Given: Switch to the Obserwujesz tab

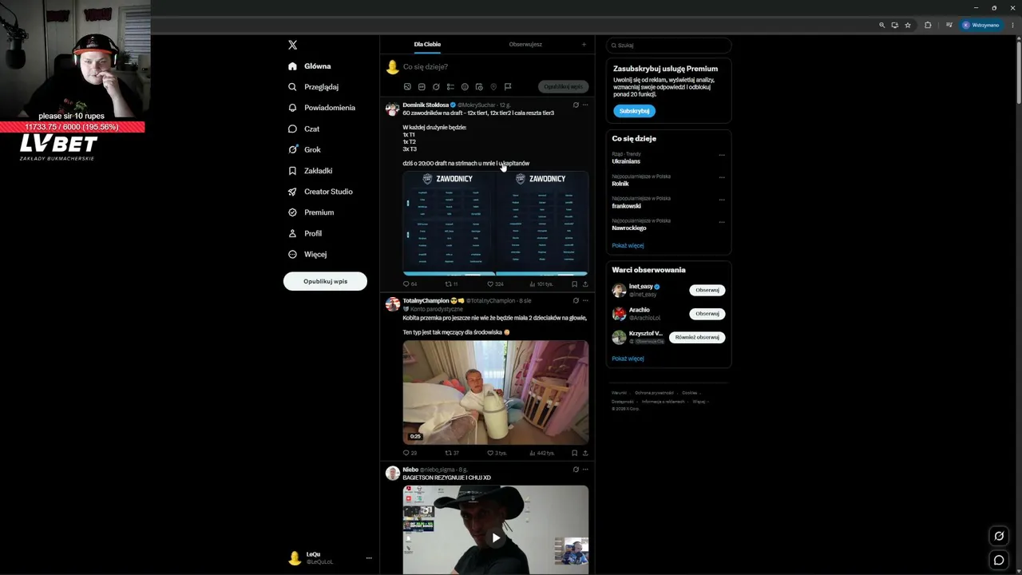Looking at the screenshot, I should click(x=525, y=45).
